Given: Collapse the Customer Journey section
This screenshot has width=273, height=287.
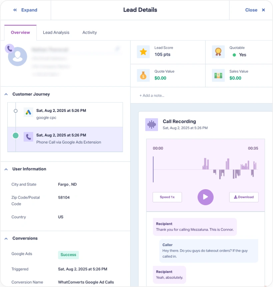Looking at the screenshot, I should 6,94.
